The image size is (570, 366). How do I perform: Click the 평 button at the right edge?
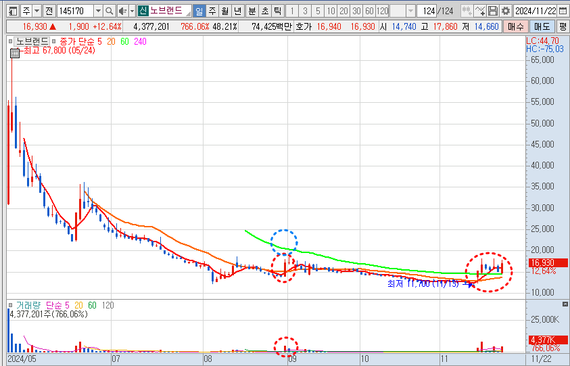coord(563,26)
